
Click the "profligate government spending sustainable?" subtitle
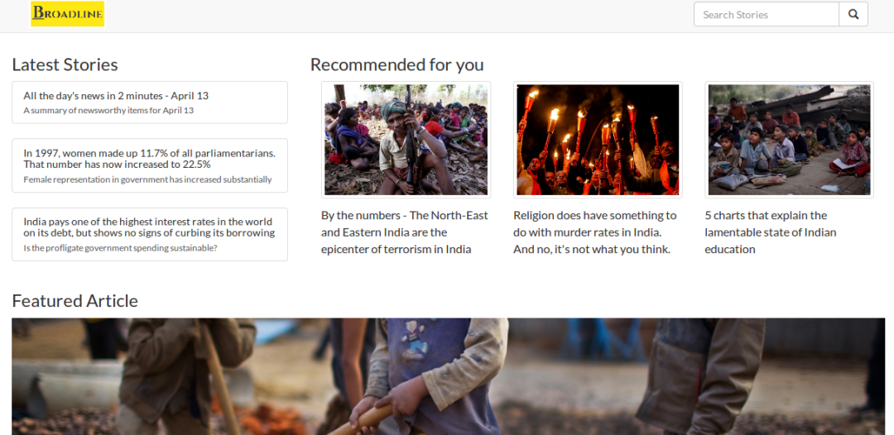pos(120,248)
